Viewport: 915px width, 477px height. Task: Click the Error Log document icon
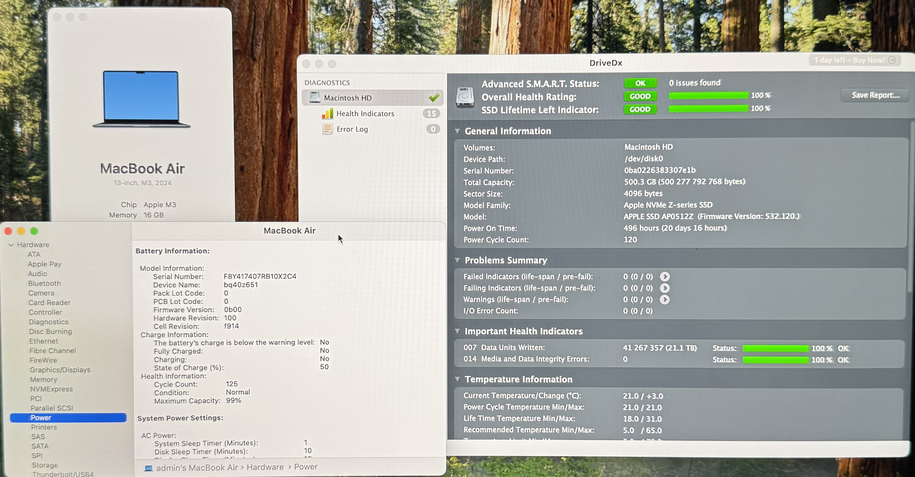tap(327, 129)
